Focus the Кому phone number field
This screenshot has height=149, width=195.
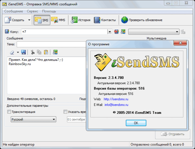[64, 32]
